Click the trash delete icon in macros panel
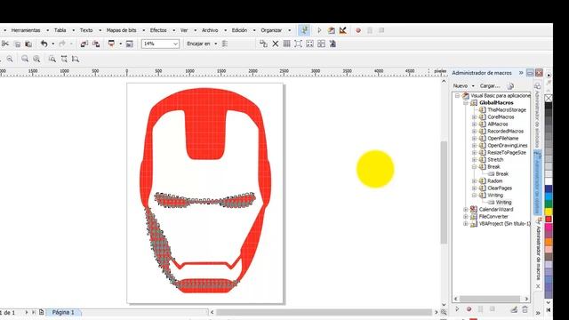Viewport: 569px width, 320px height. pyautogui.click(x=525, y=309)
